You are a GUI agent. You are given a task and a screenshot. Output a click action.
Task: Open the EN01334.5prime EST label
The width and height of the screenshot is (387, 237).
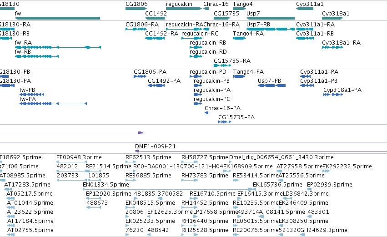pos(106,185)
